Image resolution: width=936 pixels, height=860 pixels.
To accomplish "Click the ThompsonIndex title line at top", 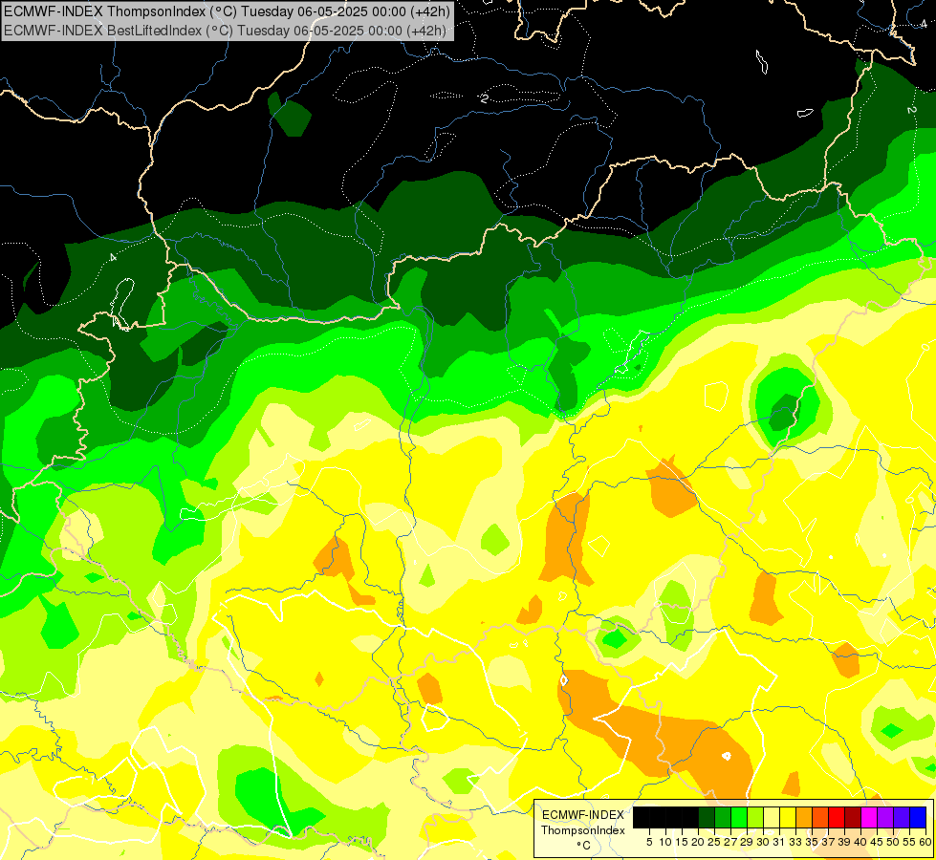I will (x=227, y=11).
